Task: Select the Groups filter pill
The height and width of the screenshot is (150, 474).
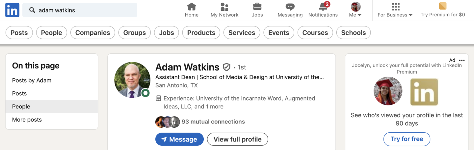Action: 135,33
